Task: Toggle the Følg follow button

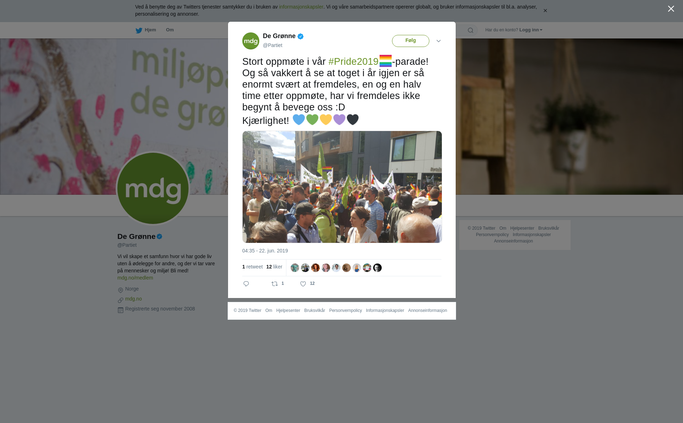Action: click(411, 41)
